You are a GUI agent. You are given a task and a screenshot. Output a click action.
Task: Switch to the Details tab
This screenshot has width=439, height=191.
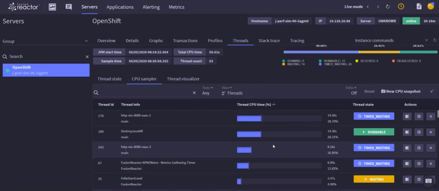click(132, 41)
